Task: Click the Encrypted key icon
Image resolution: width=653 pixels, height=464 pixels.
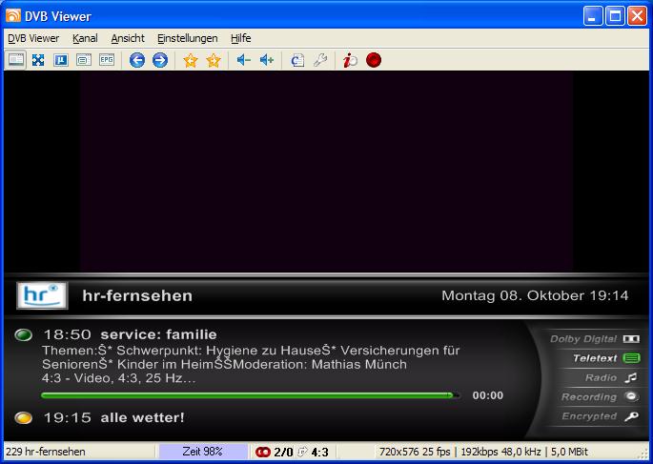Action: coord(632,416)
